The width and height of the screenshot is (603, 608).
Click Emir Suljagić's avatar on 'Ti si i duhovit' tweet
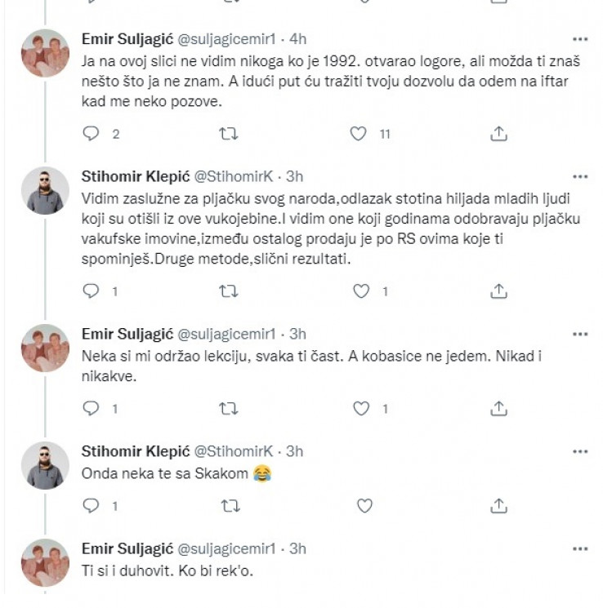[x=45, y=562]
